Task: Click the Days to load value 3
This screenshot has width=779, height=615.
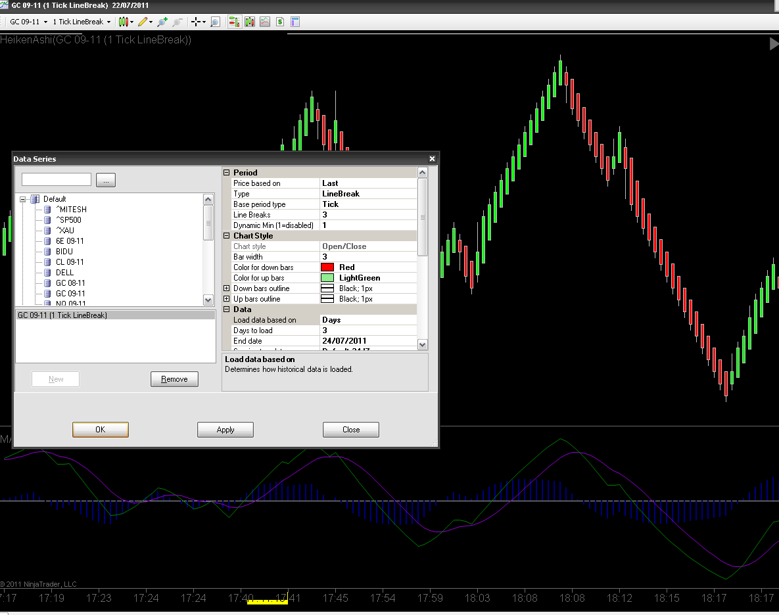Action: tap(369, 330)
